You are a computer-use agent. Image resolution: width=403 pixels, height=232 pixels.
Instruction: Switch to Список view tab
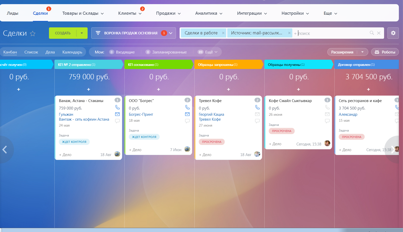click(31, 52)
